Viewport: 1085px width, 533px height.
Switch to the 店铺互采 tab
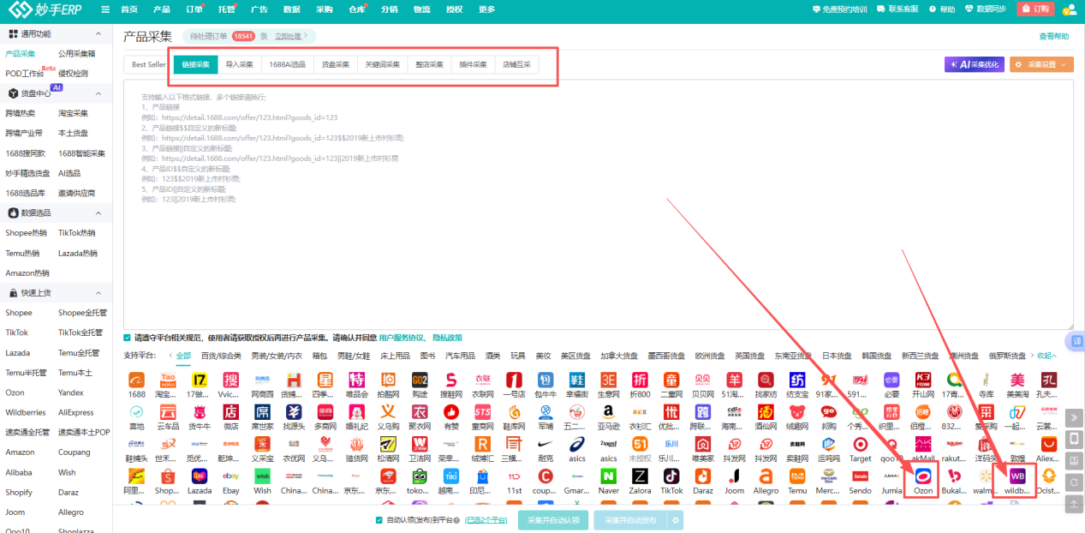516,64
